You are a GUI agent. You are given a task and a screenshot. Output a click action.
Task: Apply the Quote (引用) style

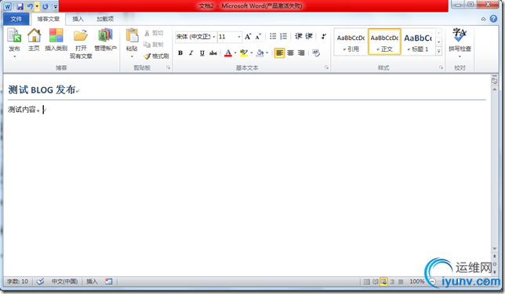[351, 42]
